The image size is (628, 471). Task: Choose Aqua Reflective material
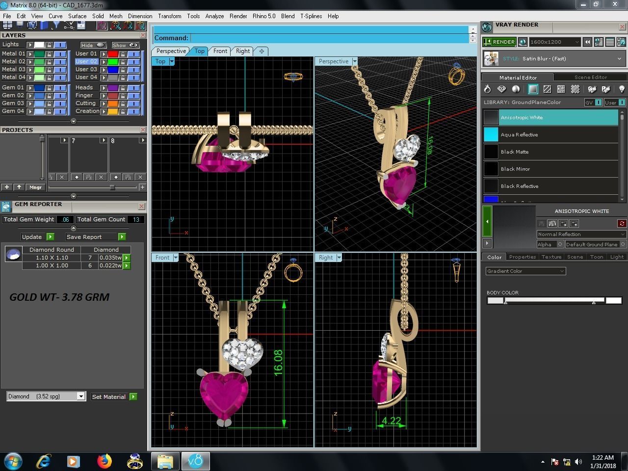(551, 134)
